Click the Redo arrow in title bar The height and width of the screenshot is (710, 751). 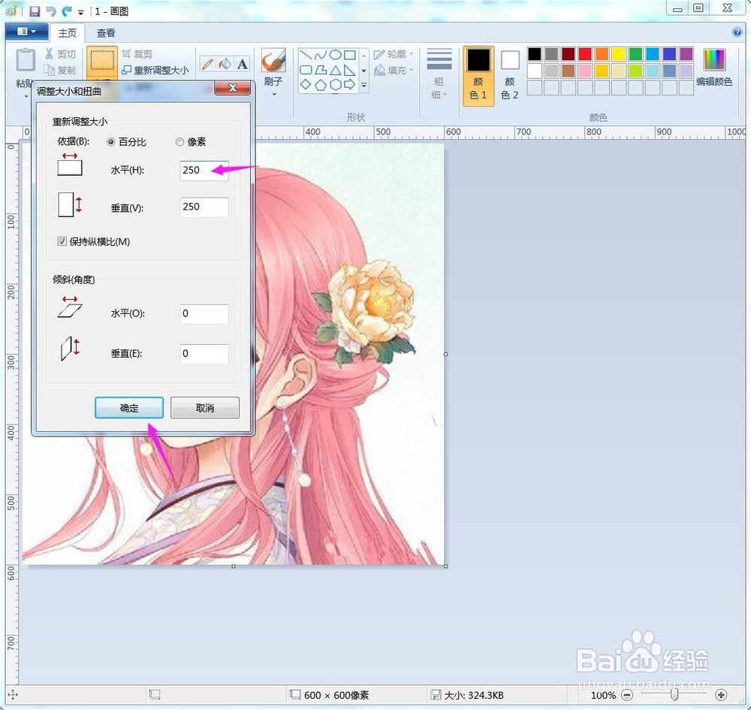[67, 11]
